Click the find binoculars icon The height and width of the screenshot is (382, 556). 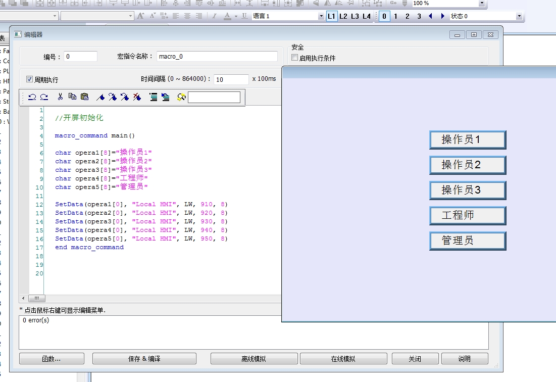coord(181,97)
